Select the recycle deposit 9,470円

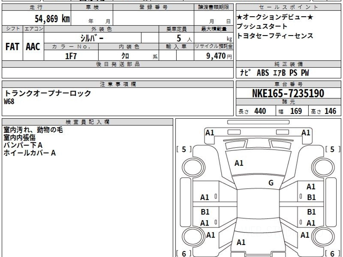coord(219,56)
